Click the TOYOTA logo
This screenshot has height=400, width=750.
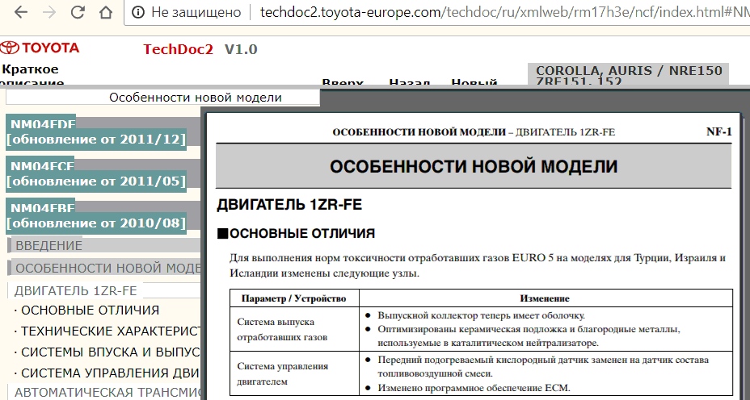41,48
